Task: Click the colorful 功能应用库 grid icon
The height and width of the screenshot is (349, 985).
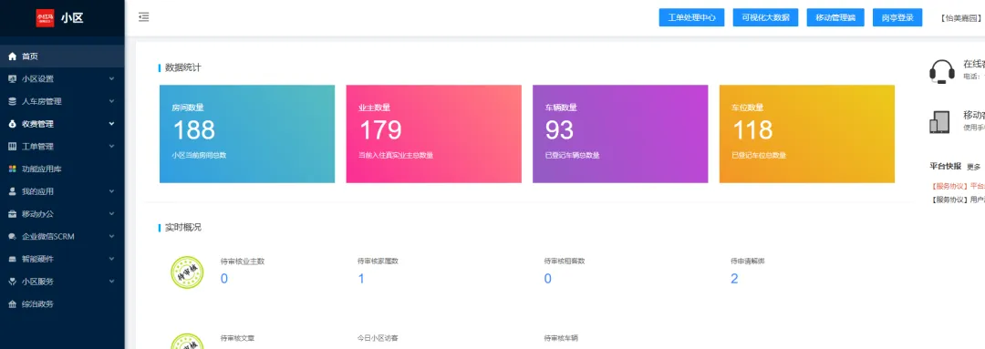Action: (x=12, y=169)
